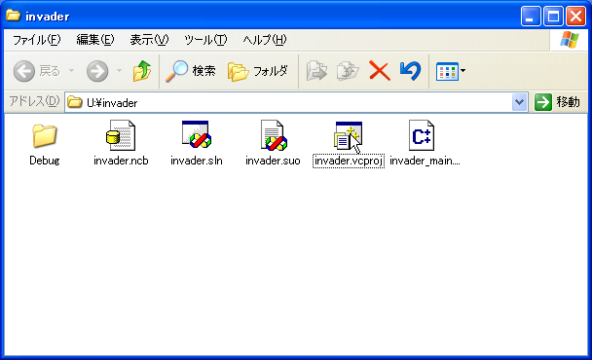Open the Help (ヘルプ) menu
Viewport: 592px width, 360px height.
click(264, 40)
